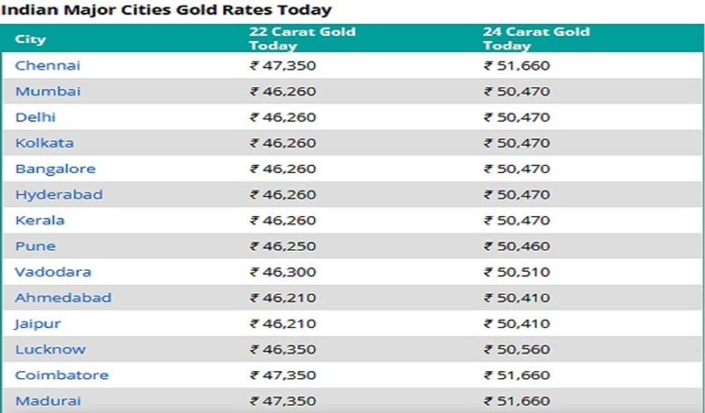Open Delhi gold rates link
Screen dimensions: 705x413
click(x=35, y=117)
